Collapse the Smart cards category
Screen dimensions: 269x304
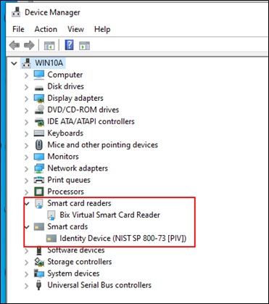click(27, 227)
